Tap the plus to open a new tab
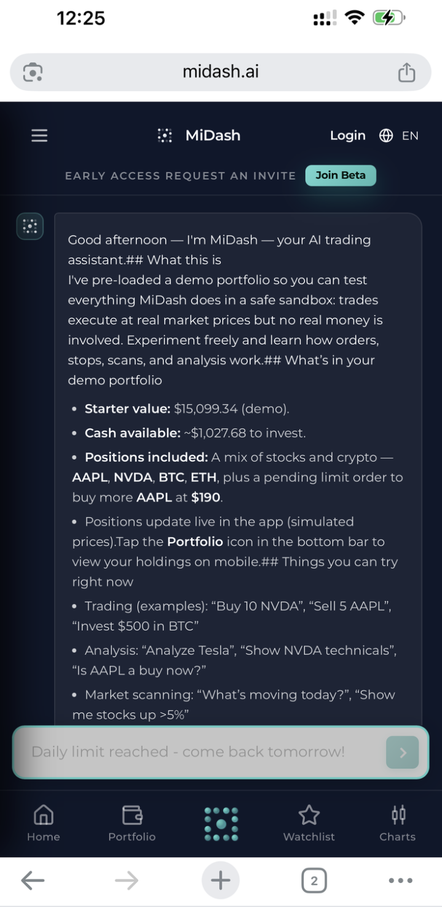The height and width of the screenshot is (907, 442). tap(219, 880)
